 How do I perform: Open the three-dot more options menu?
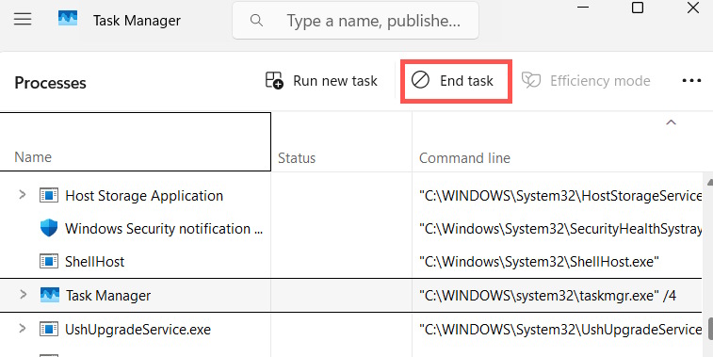pyautogui.click(x=691, y=81)
